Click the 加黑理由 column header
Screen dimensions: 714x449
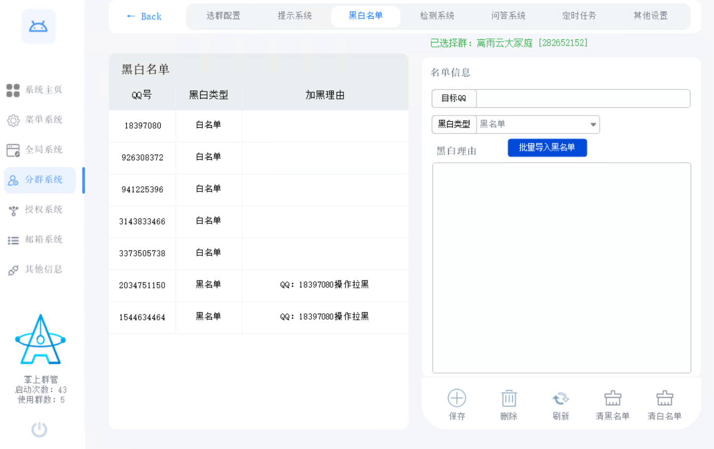[325, 95]
